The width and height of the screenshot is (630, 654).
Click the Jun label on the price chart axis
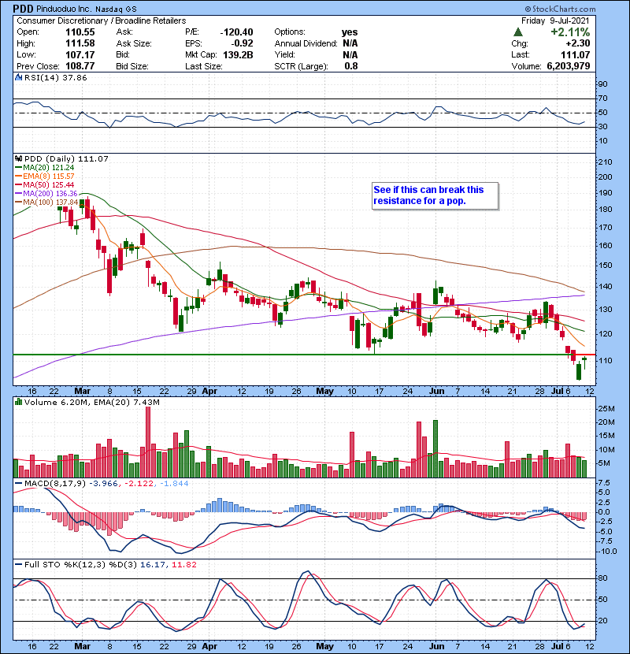[x=436, y=391]
